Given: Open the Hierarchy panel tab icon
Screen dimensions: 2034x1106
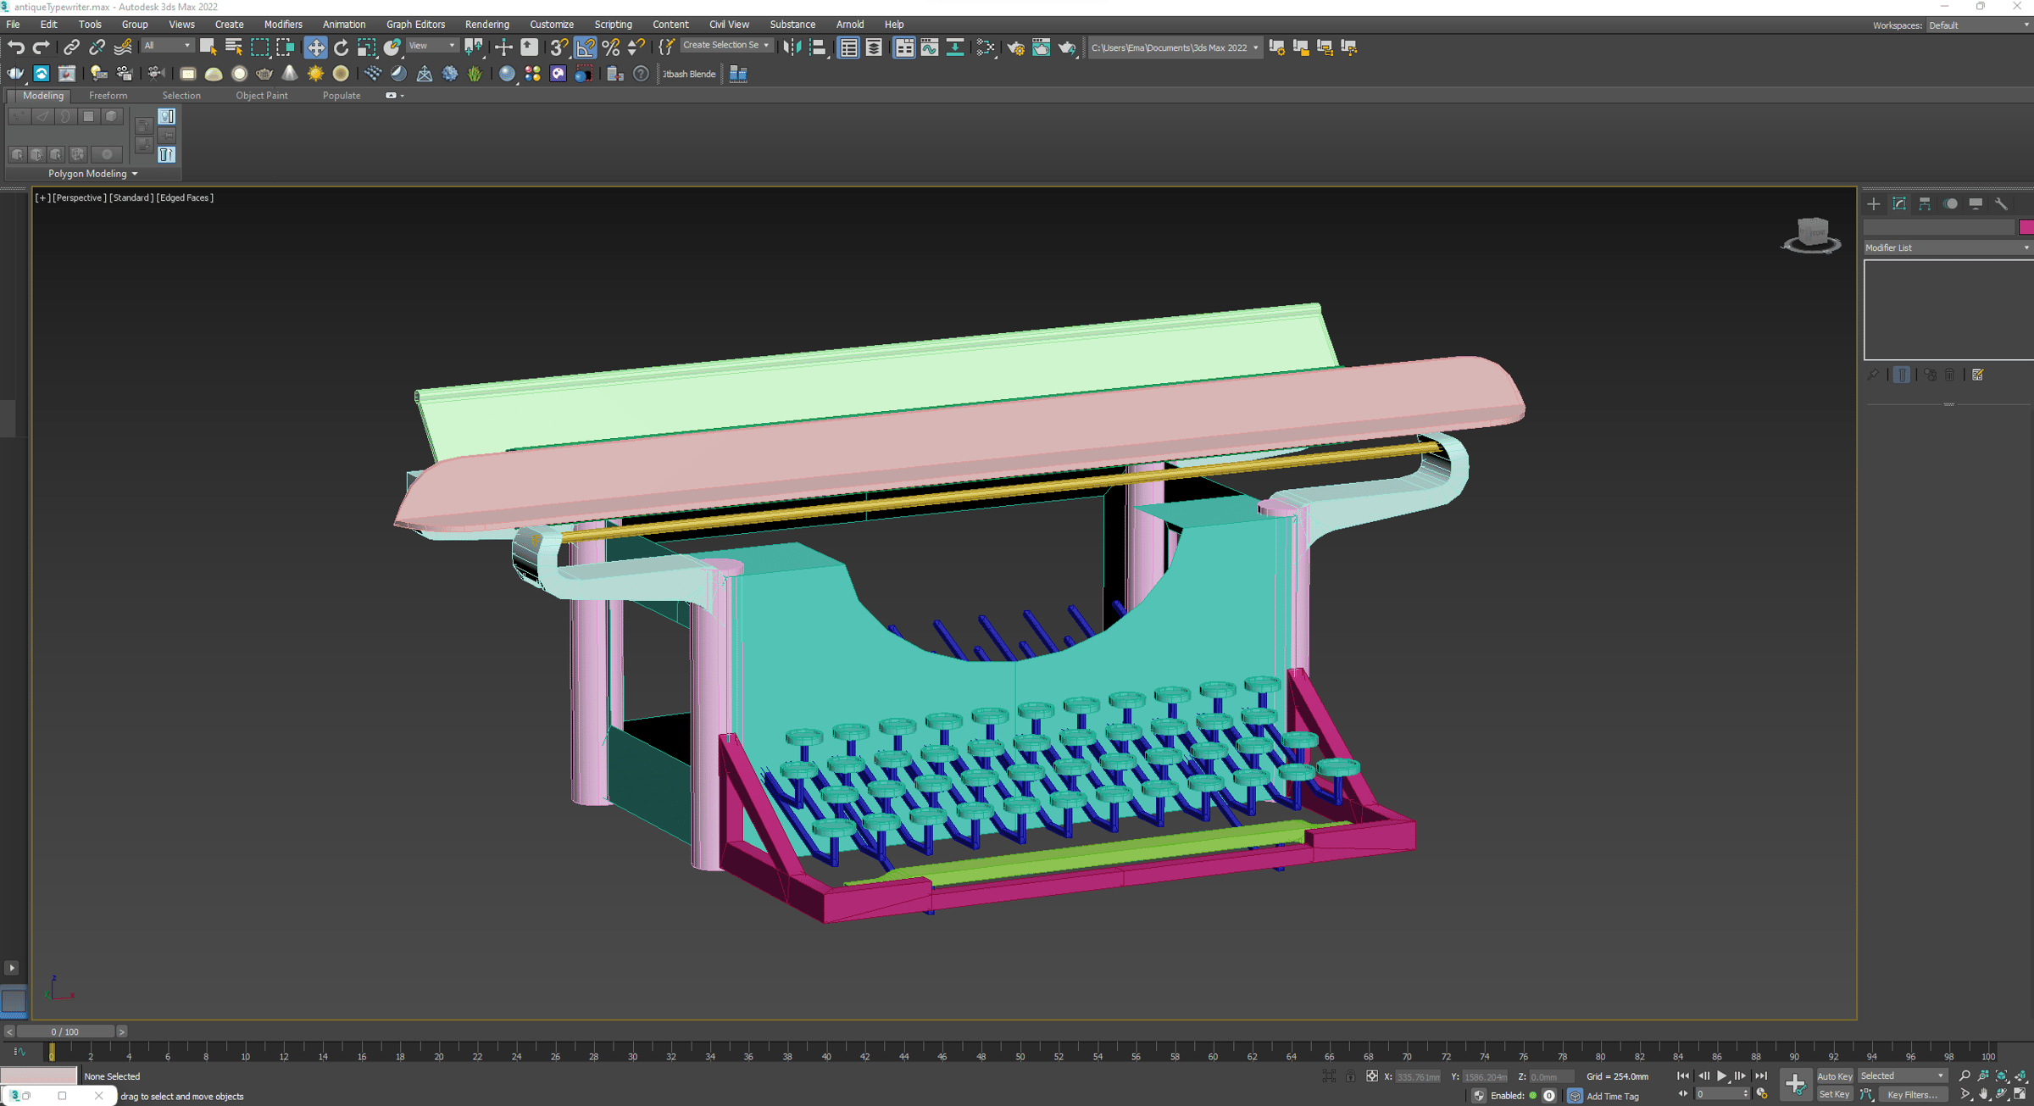Looking at the screenshot, I should pyautogui.click(x=1925, y=204).
